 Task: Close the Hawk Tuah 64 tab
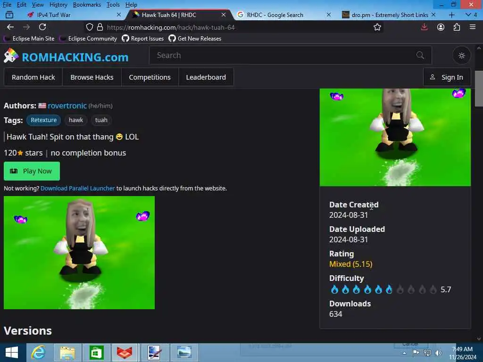[224, 15]
